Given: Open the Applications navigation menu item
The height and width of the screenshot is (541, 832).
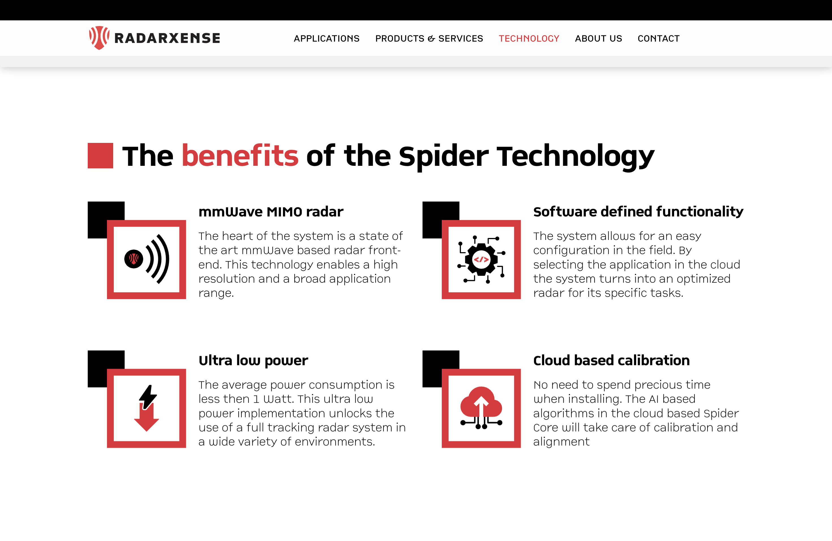Looking at the screenshot, I should tap(326, 38).
